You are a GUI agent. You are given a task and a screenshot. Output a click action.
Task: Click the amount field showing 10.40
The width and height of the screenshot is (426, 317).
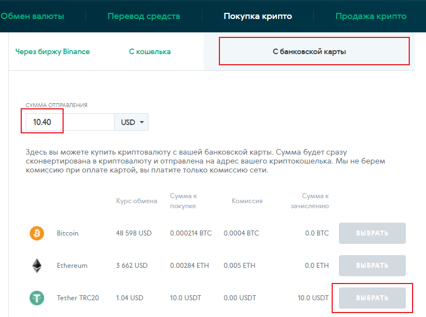coord(67,122)
